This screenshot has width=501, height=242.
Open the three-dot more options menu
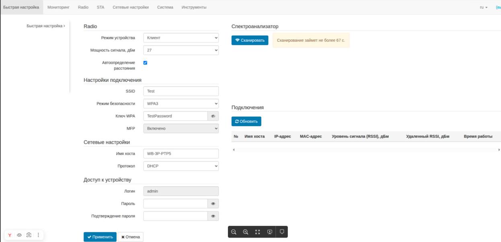(x=38, y=235)
